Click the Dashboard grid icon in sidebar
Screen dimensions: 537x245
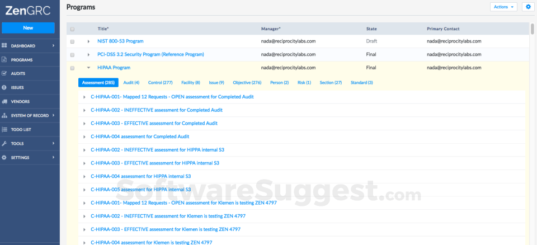click(x=4, y=45)
